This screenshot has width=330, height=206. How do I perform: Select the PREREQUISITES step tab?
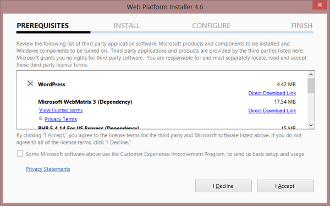tap(43, 26)
